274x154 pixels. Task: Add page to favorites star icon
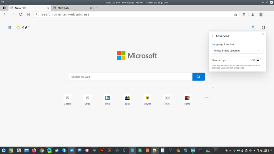point(235,14)
